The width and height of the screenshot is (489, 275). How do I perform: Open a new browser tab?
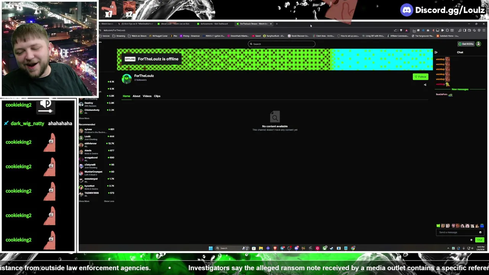[277, 24]
